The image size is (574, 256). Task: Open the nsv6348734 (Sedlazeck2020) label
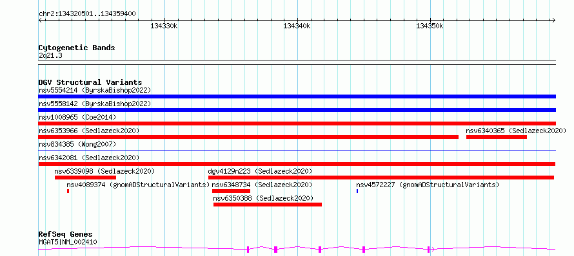[262, 185]
